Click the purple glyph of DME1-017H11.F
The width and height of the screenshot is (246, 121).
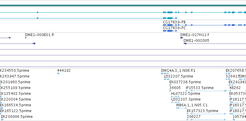pos(182,38)
